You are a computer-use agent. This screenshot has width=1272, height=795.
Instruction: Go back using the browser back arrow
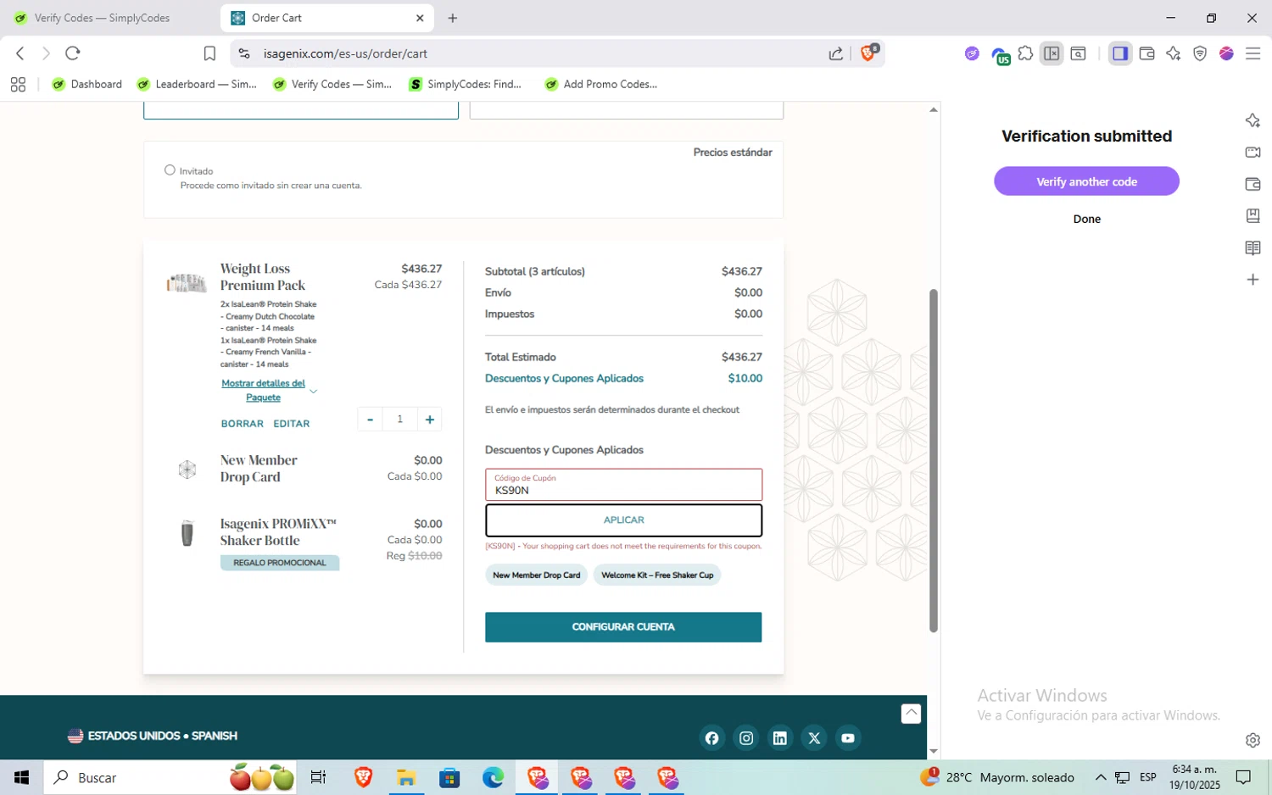pyautogui.click(x=20, y=53)
